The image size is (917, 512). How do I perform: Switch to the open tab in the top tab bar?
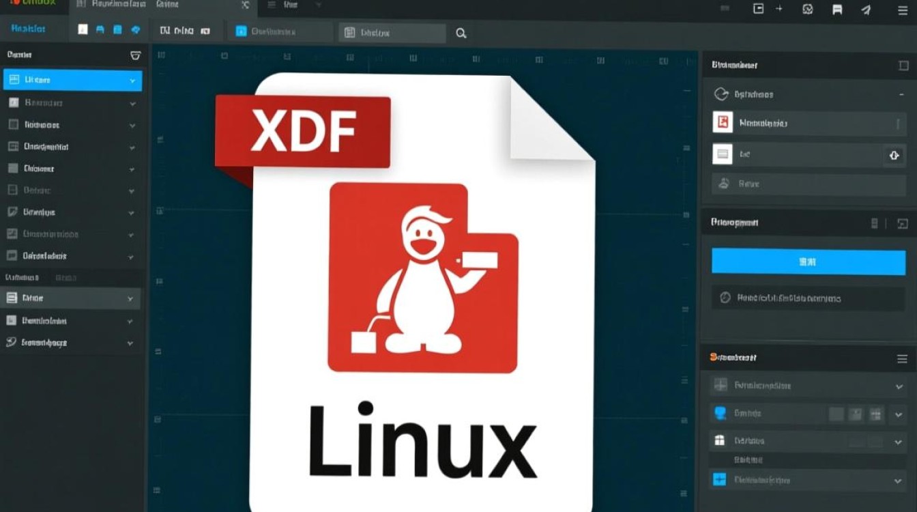click(x=184, y=5)
